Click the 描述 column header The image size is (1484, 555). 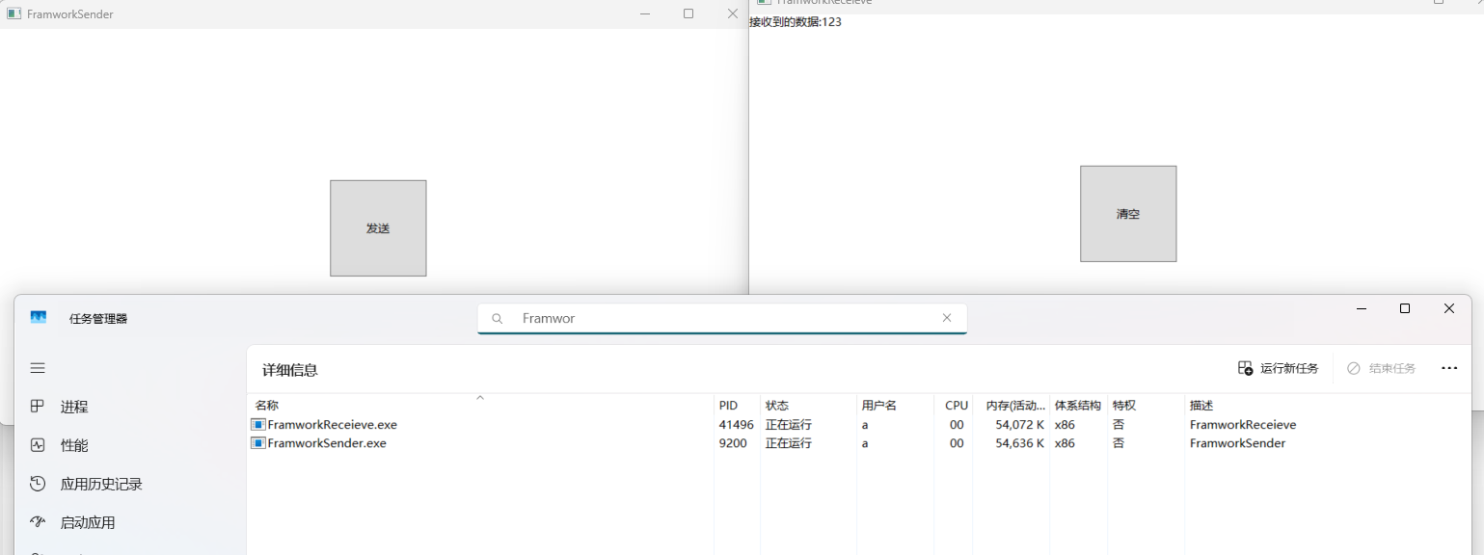1201,406
